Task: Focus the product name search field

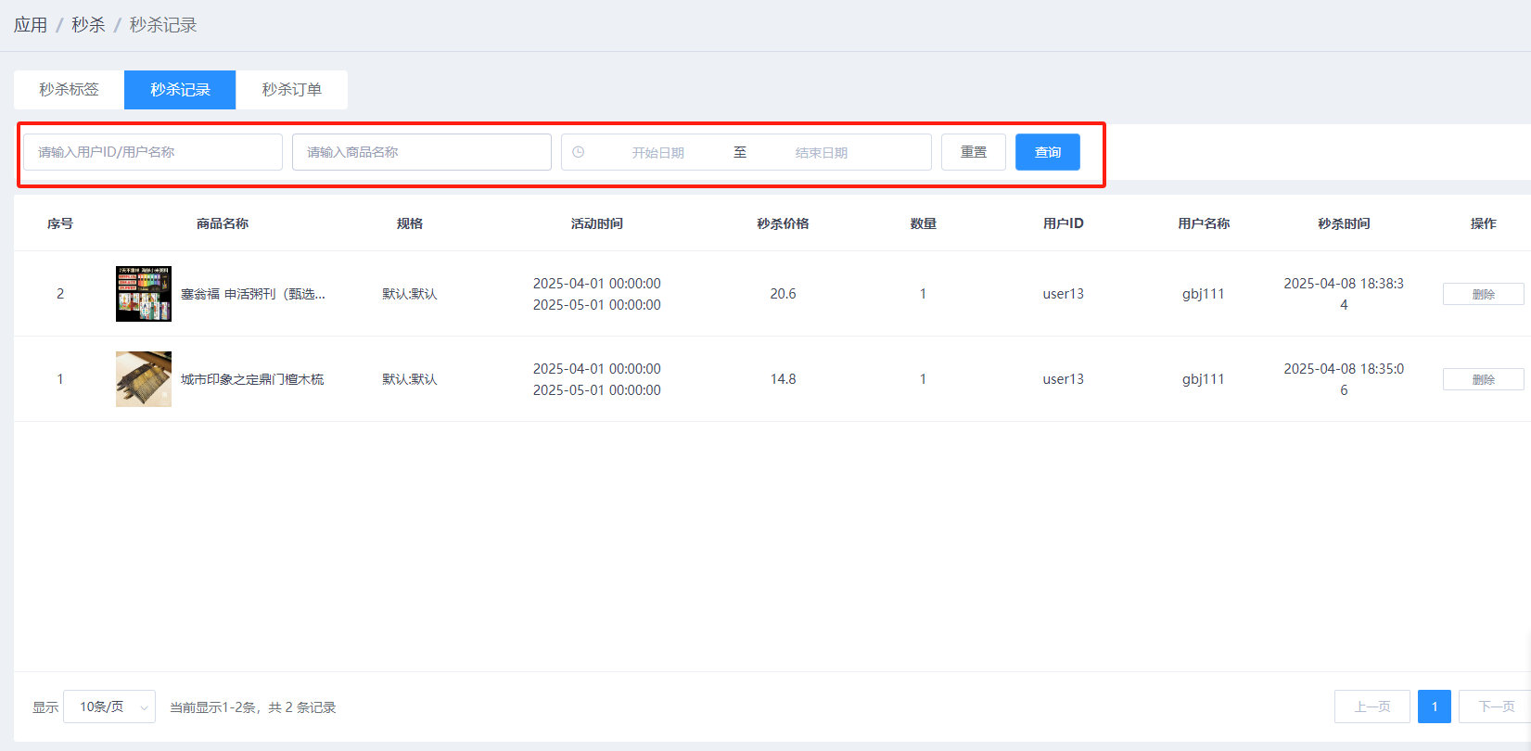Action: (x=421, y=152)
